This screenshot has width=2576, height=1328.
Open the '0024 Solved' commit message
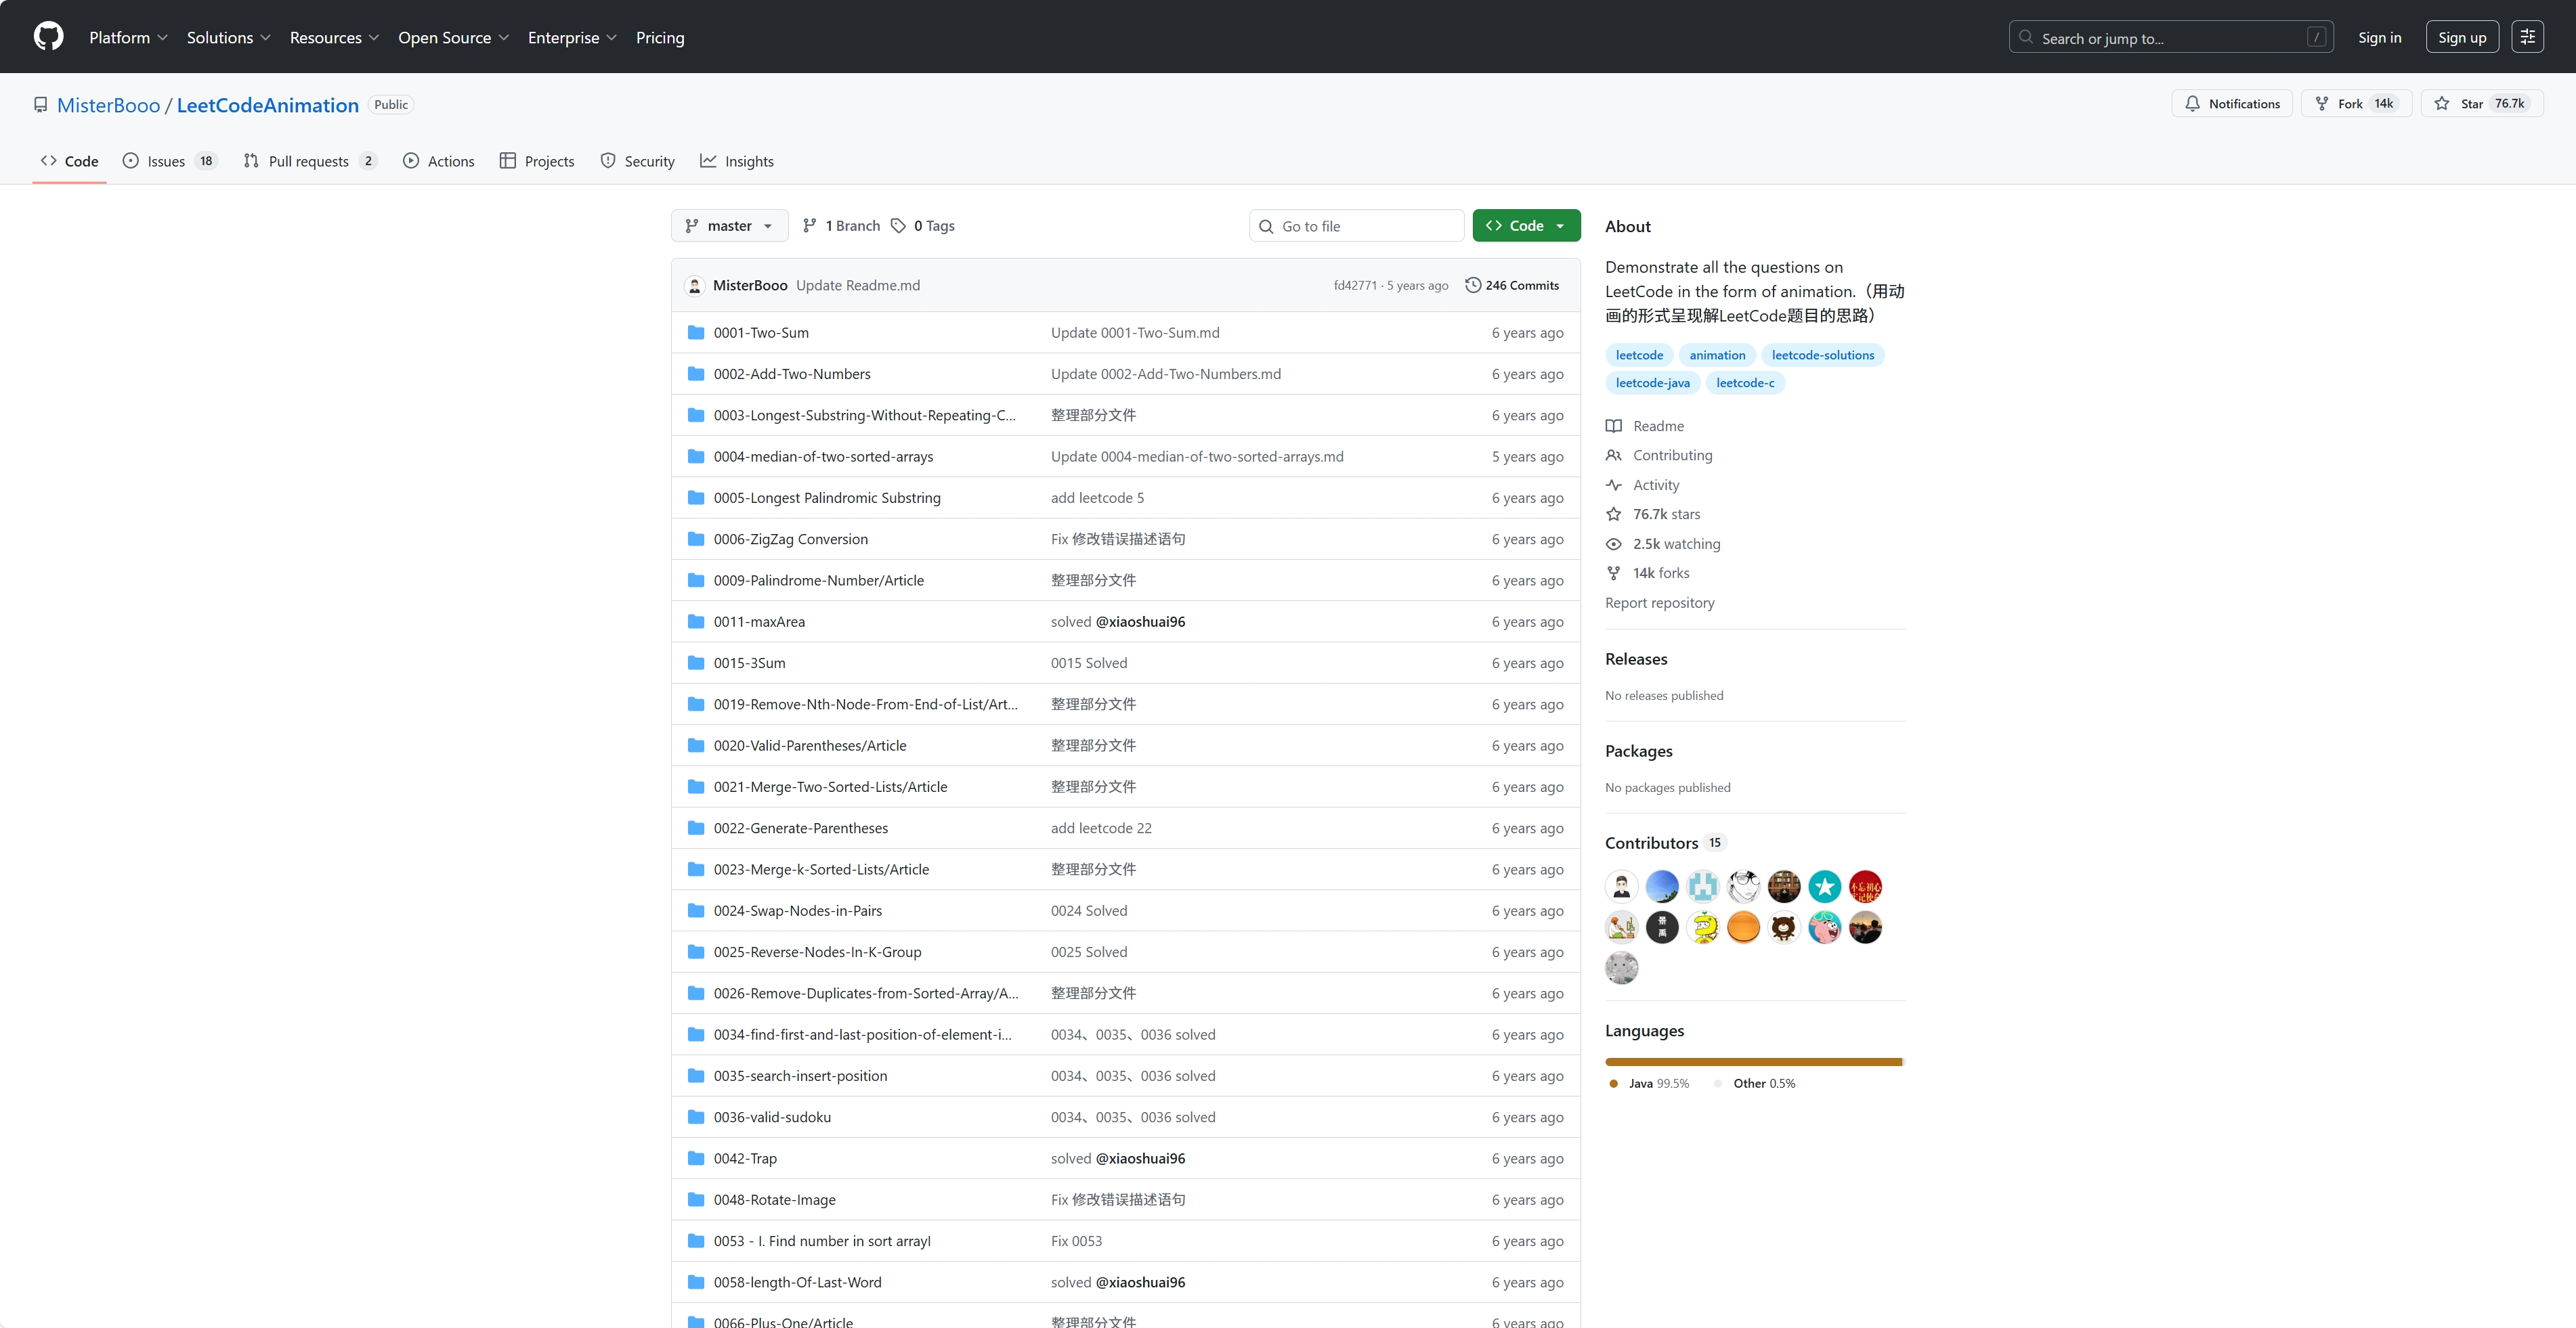point(1088,911)
